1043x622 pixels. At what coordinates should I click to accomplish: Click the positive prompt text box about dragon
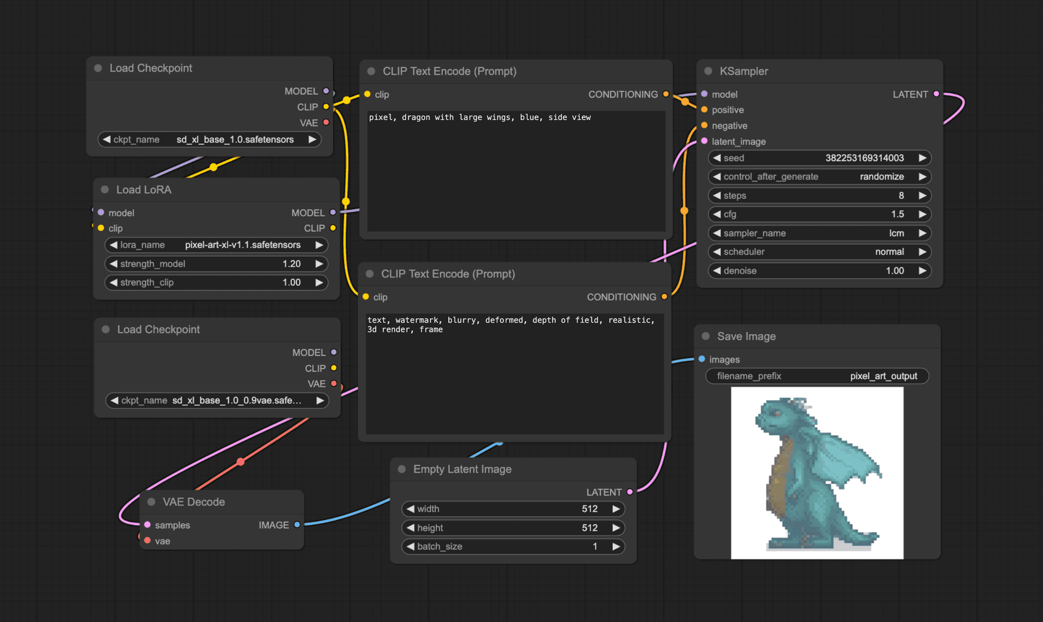tap(516, 171)
